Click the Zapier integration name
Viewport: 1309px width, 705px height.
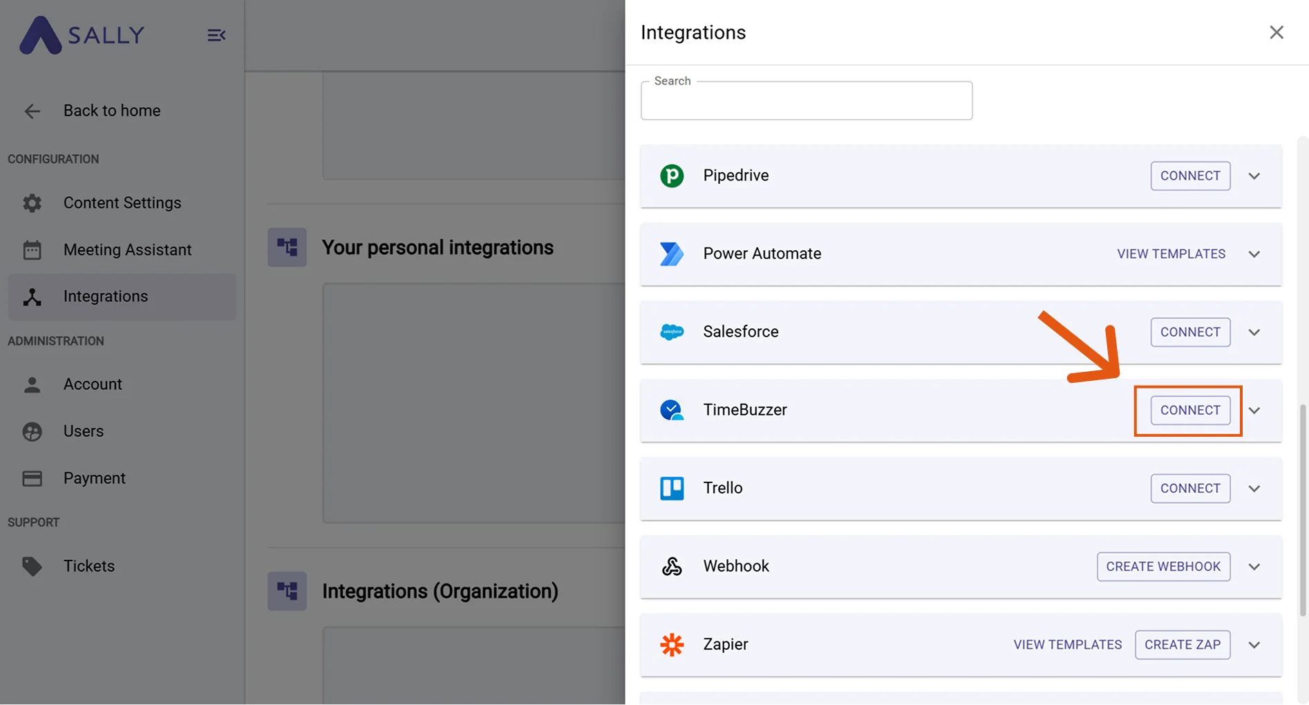[x=725, y=644]
